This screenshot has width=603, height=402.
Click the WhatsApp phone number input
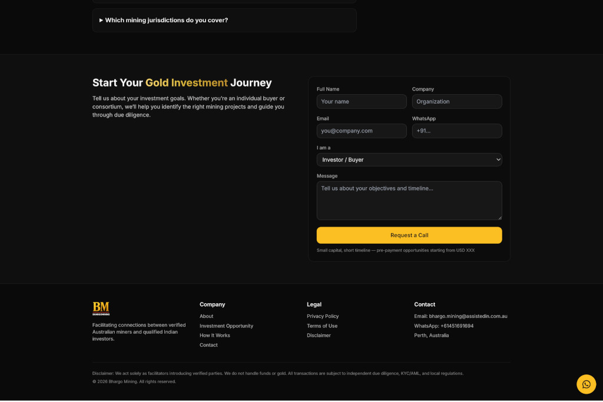point(457,131)
